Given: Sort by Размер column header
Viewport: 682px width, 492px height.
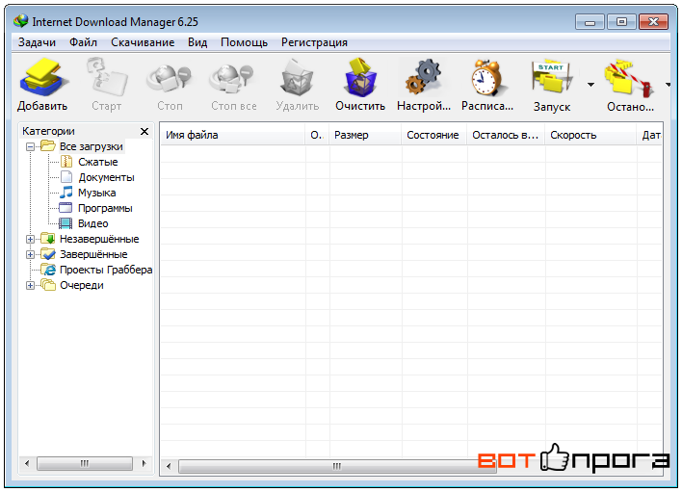Looking at the screenshot, I should click(365, 135).
